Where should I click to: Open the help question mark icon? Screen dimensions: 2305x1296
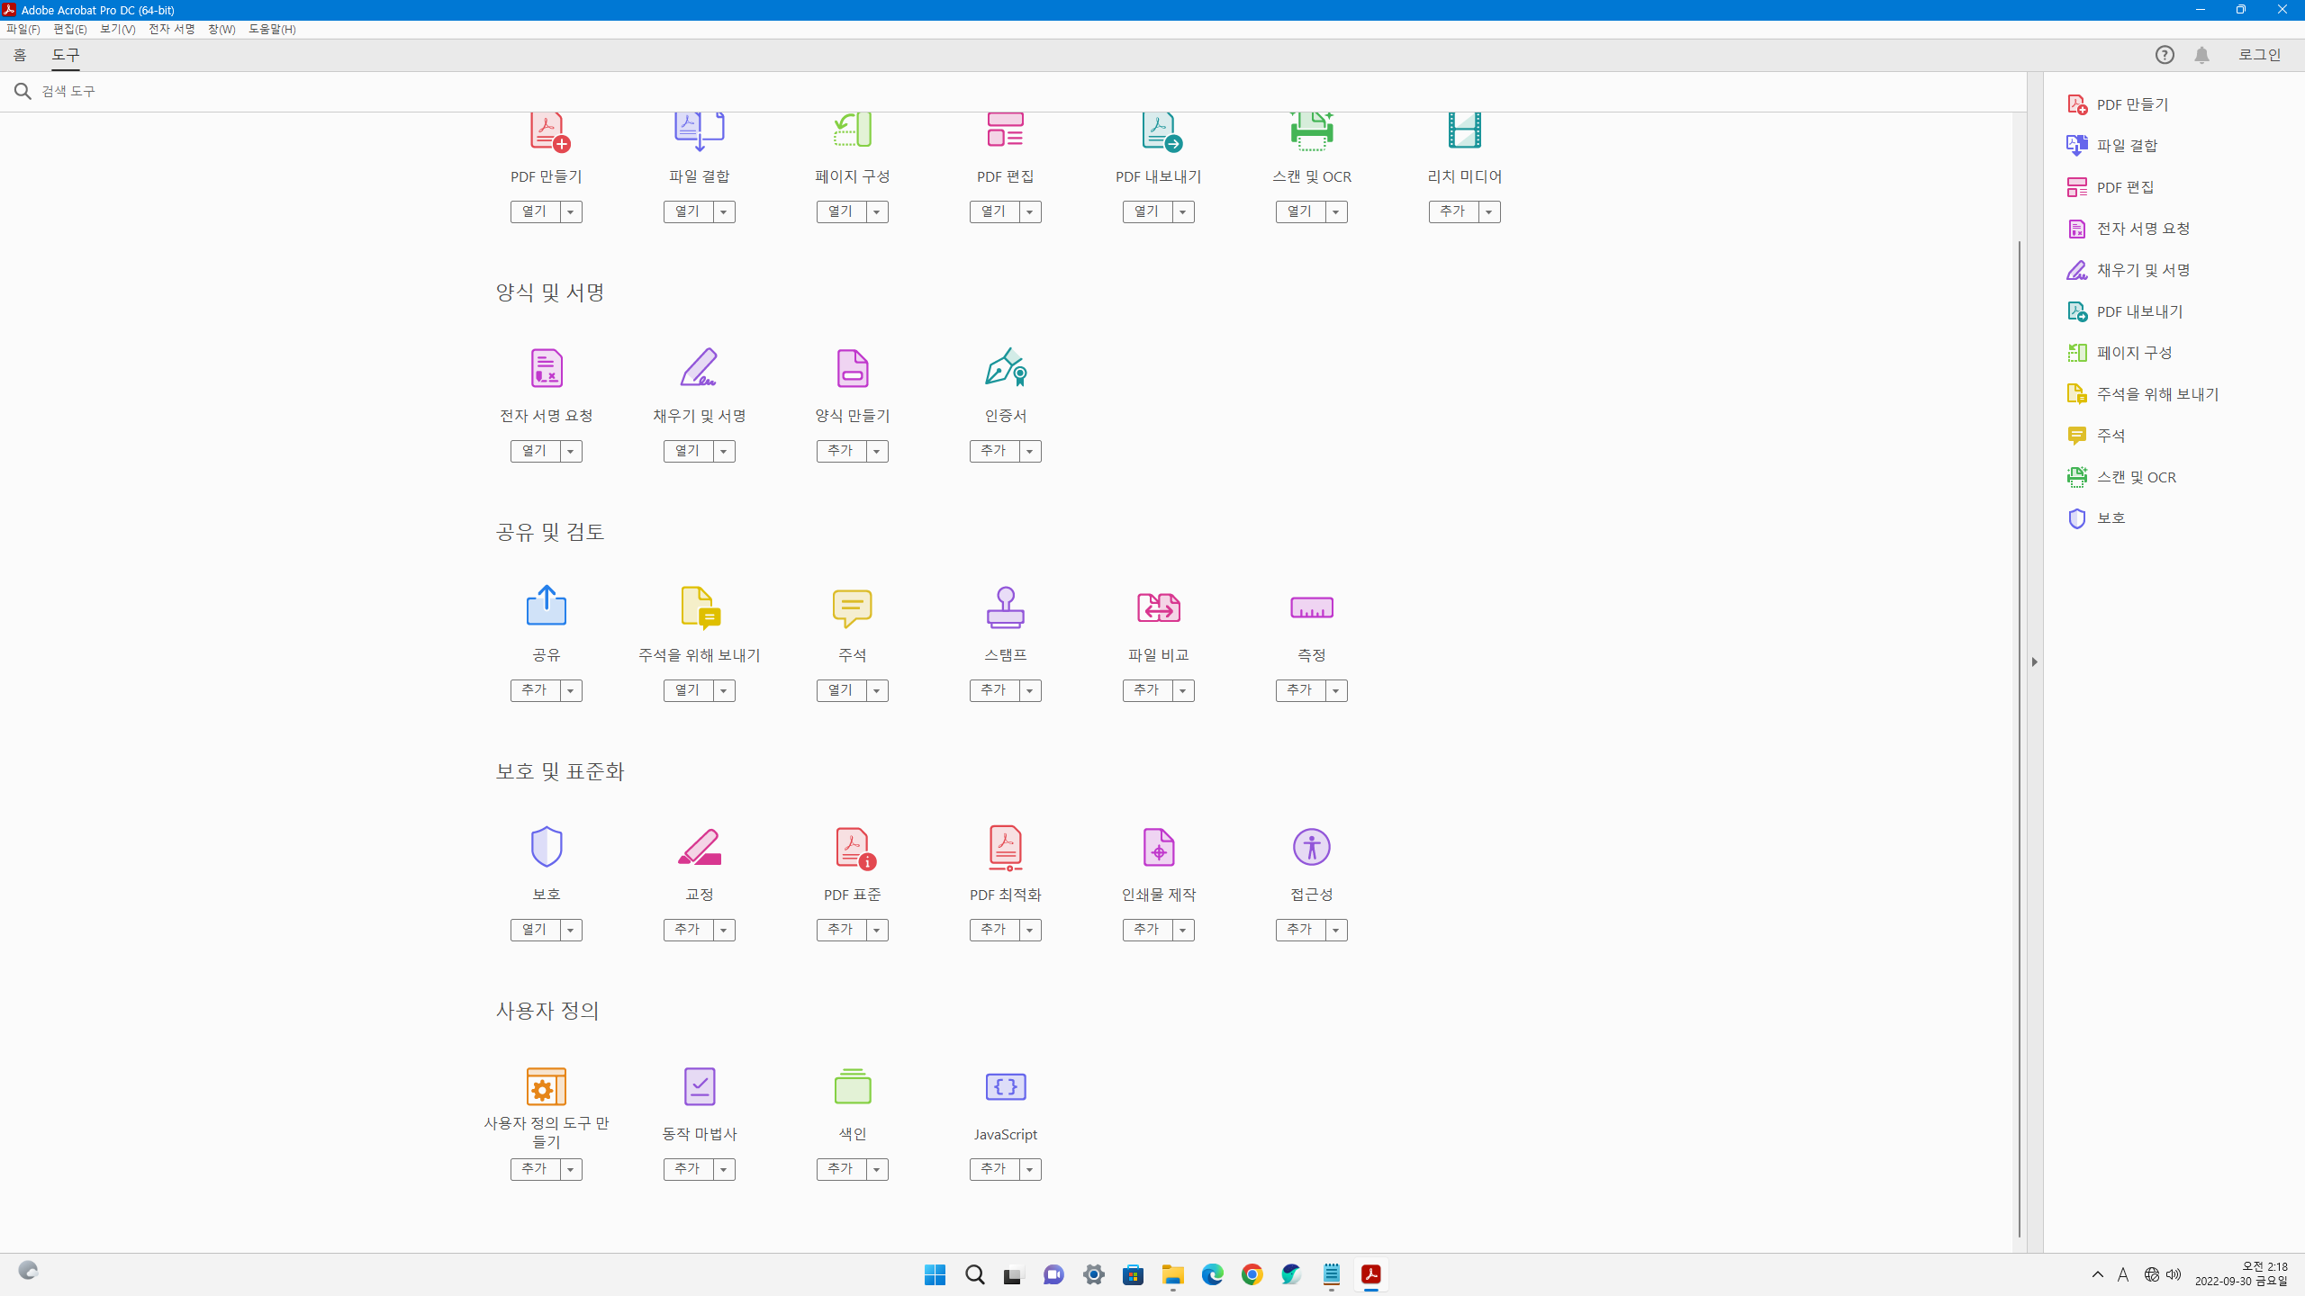(x=2165, y=55)
